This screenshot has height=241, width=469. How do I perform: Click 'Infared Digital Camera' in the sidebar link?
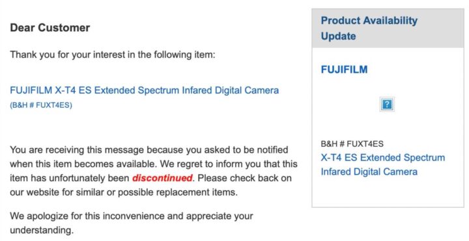pyautogui.click(x=369, y=171)
